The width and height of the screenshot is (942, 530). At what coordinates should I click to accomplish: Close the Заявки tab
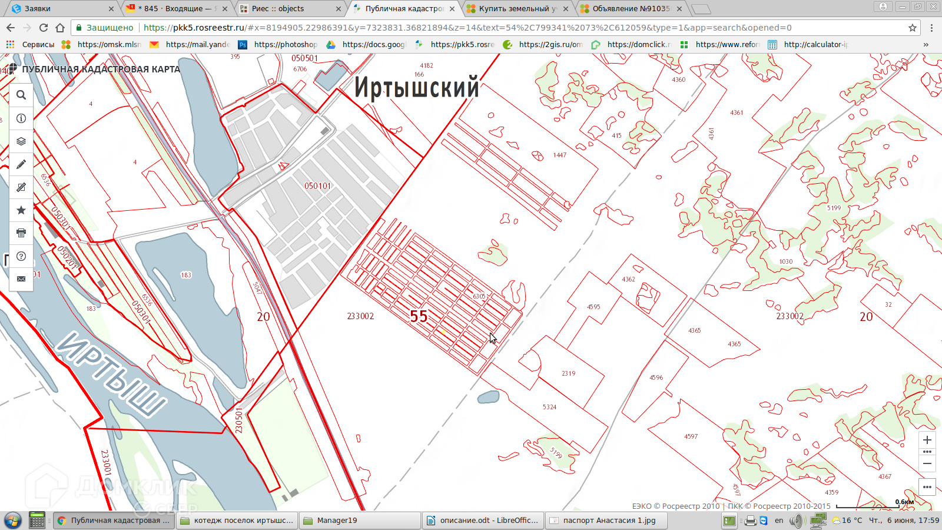tap(111, 9)
